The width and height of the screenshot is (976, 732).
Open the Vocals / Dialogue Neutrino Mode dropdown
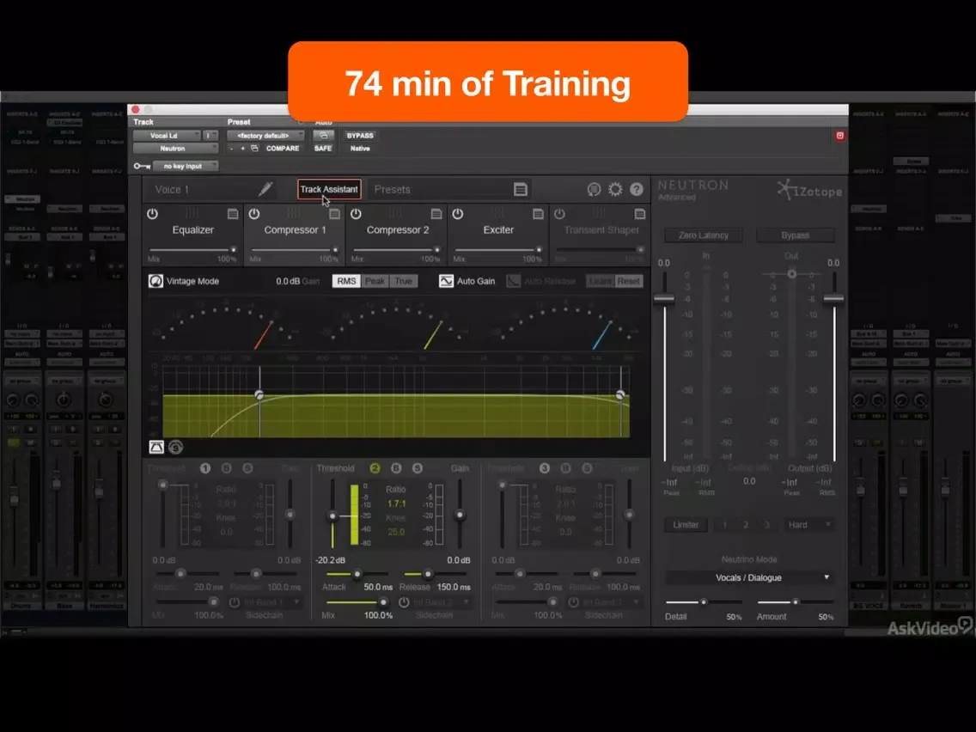[x=748, y=577]
